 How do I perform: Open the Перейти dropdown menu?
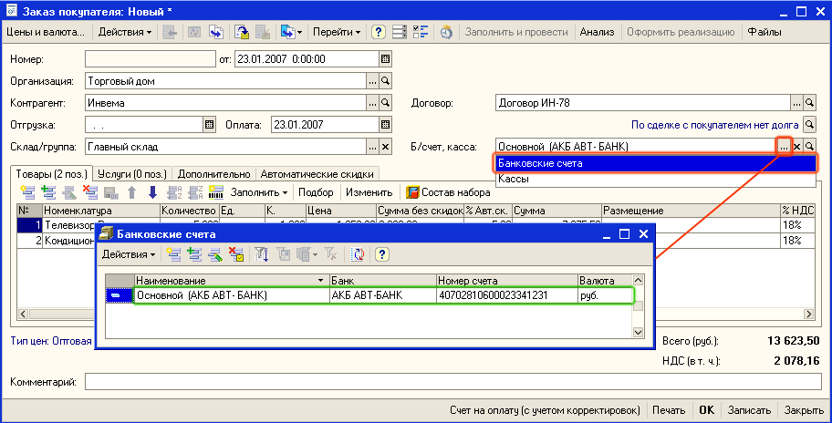click(x=337, y=32)
